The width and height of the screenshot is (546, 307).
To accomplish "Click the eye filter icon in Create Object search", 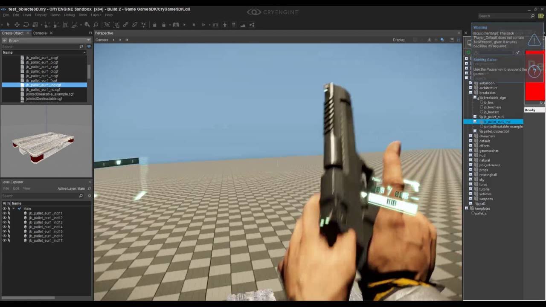I will 89,46.
